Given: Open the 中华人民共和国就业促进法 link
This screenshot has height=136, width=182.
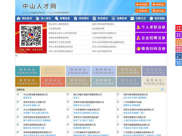Looking at the screenshot, I should [x=104, y=47].
